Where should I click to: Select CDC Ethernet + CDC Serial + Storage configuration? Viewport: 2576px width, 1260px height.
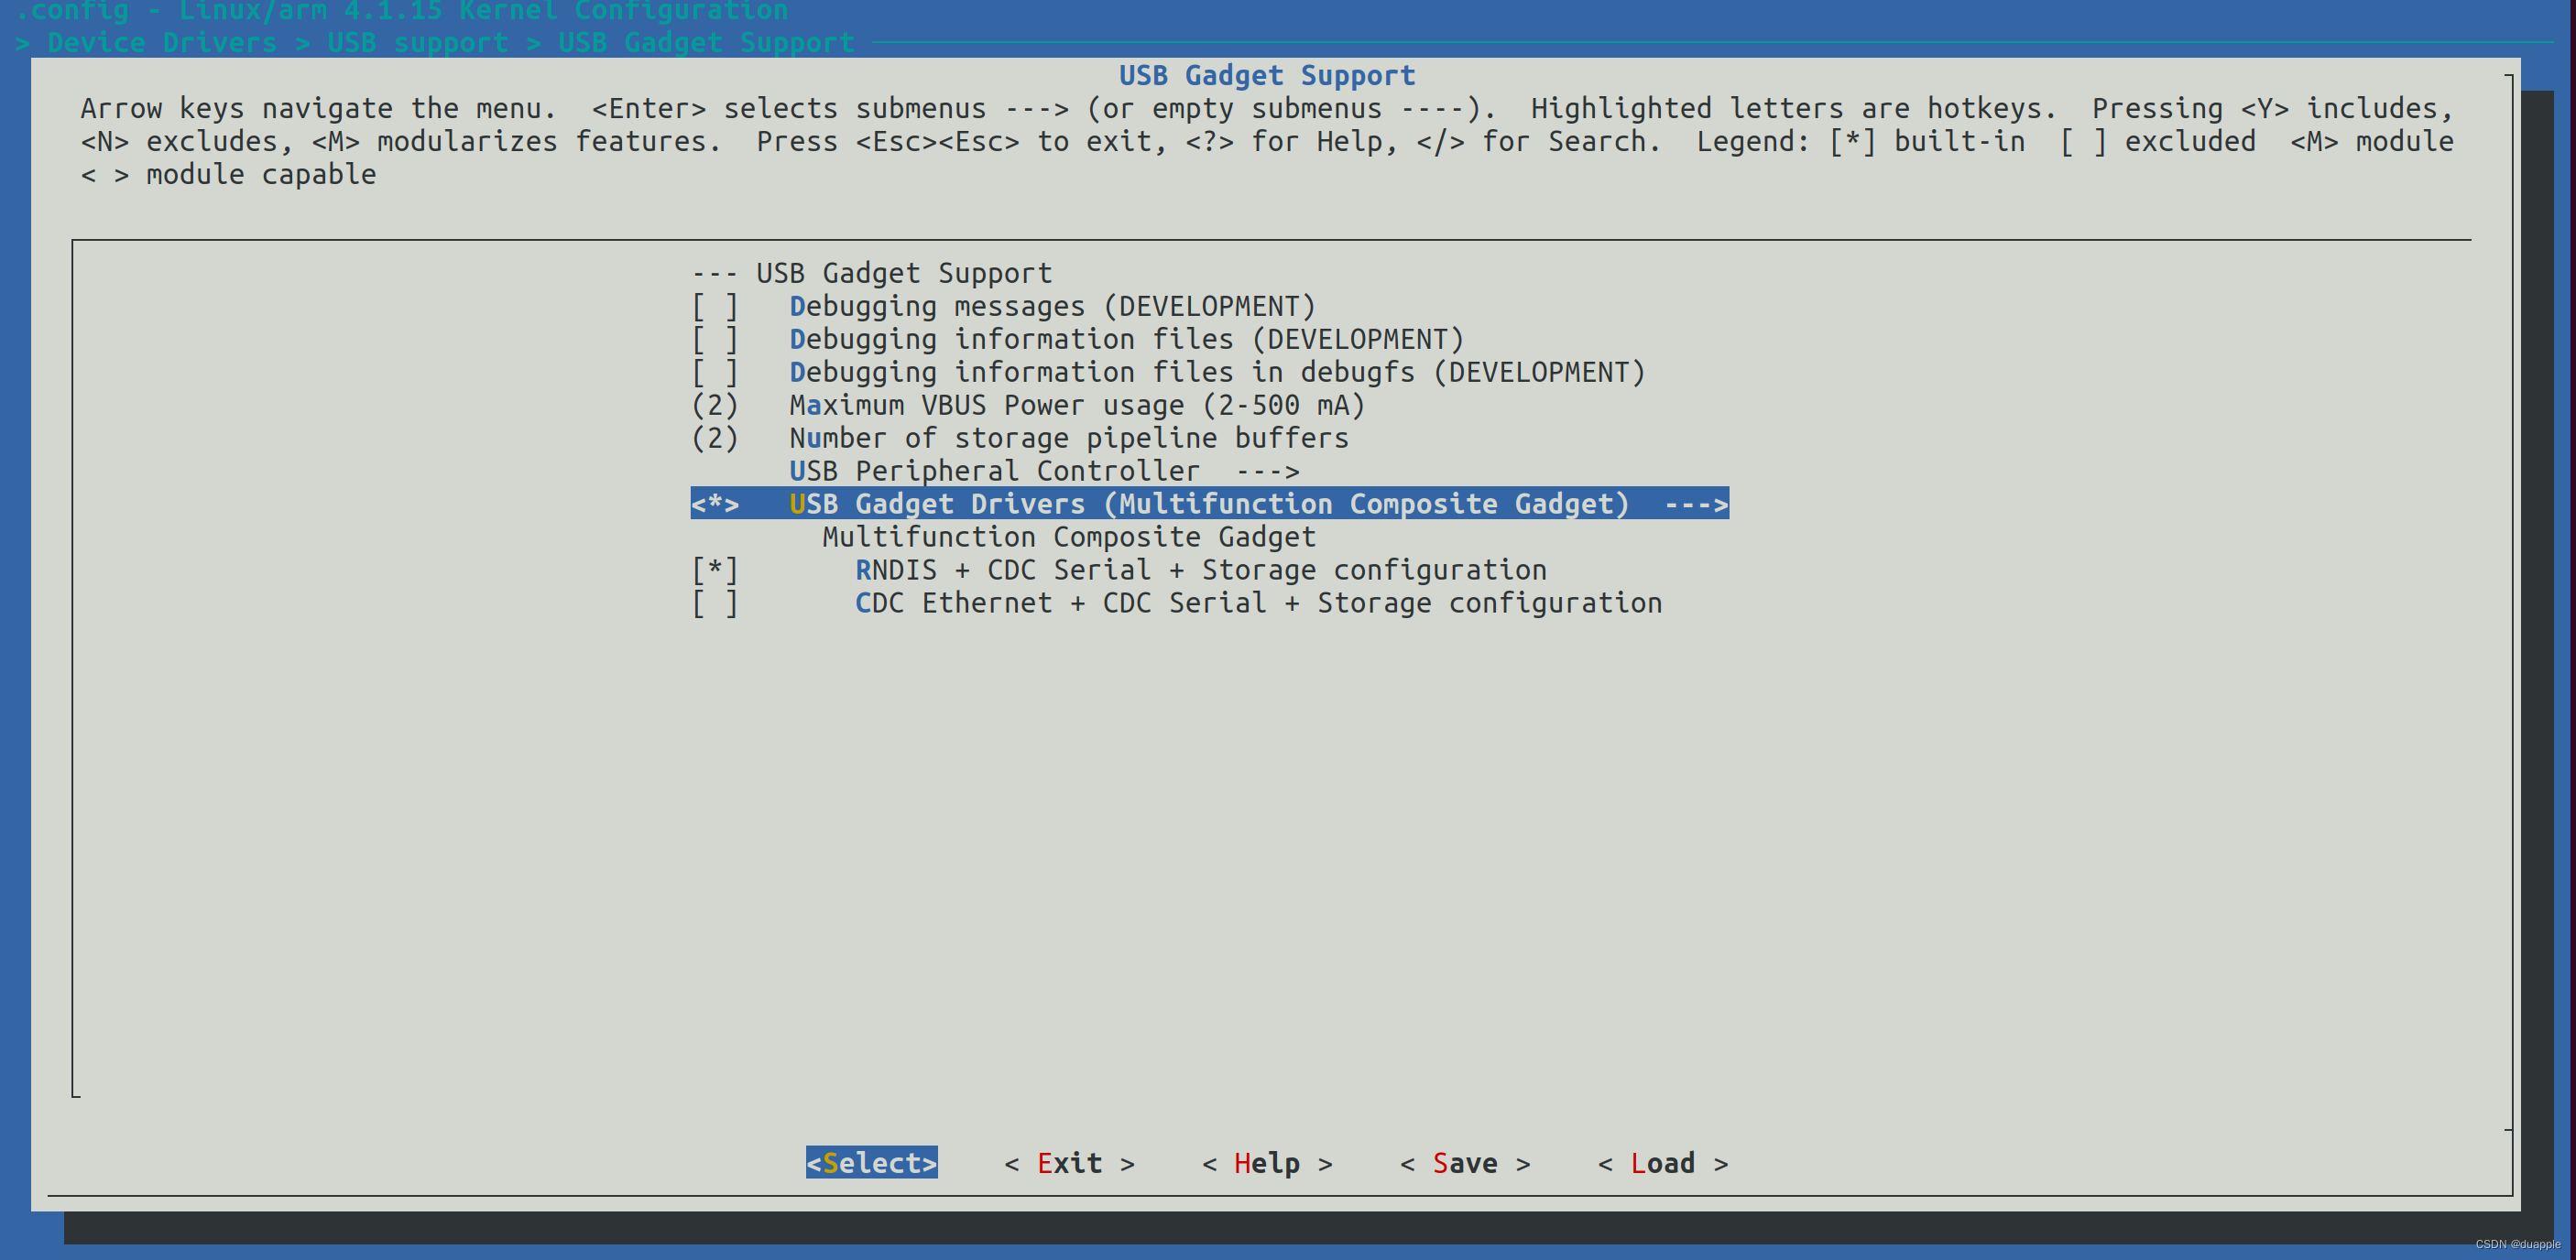coord(1258,603)
